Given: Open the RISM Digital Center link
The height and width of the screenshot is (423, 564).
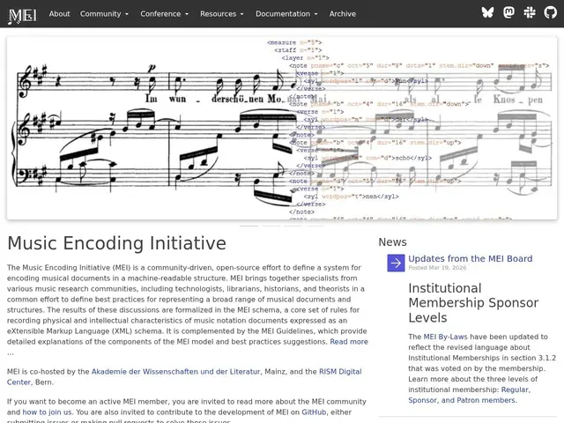Looking at the screenshot, I should [340, 372].
